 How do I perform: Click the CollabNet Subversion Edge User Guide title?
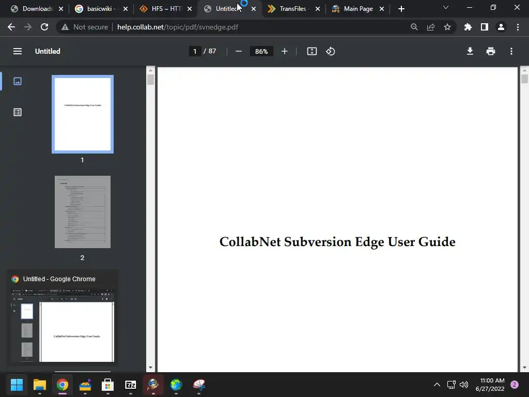[337, 242]
